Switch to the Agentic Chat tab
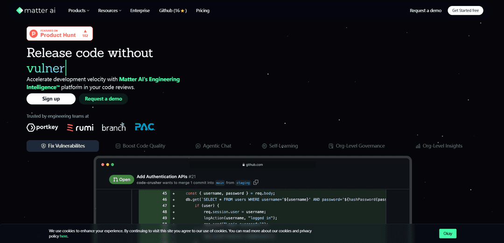The height and width of the screenshot is (243, 504). (x=213, y=146)
